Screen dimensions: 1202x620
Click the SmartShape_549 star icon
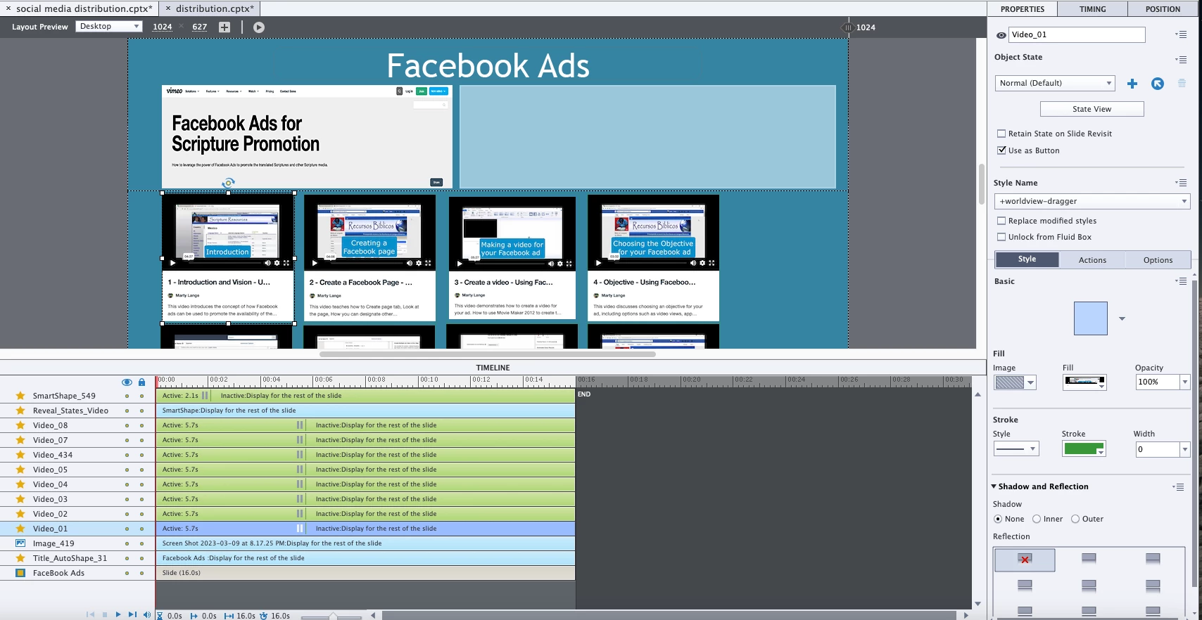pyautogui.click(x=20, y=396)
